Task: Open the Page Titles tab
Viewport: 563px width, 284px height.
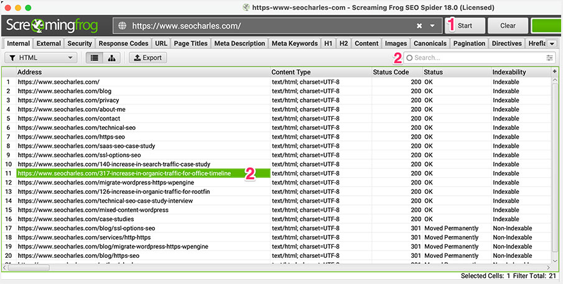Action: pyautogui.click(x=190, y=44)
